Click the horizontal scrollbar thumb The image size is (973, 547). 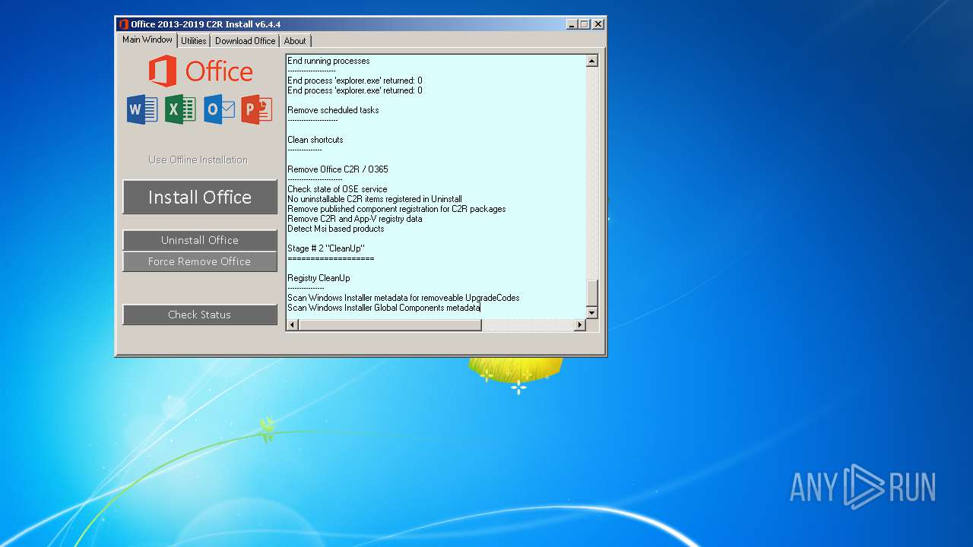(x=390, y=325)
